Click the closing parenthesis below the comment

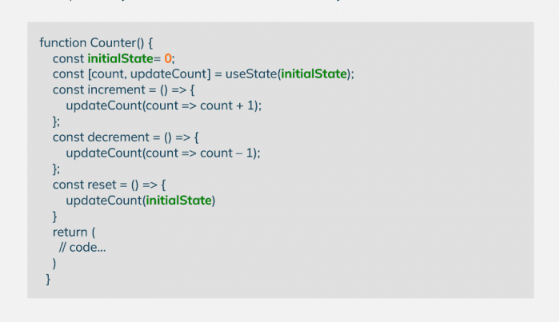(54, 263)
